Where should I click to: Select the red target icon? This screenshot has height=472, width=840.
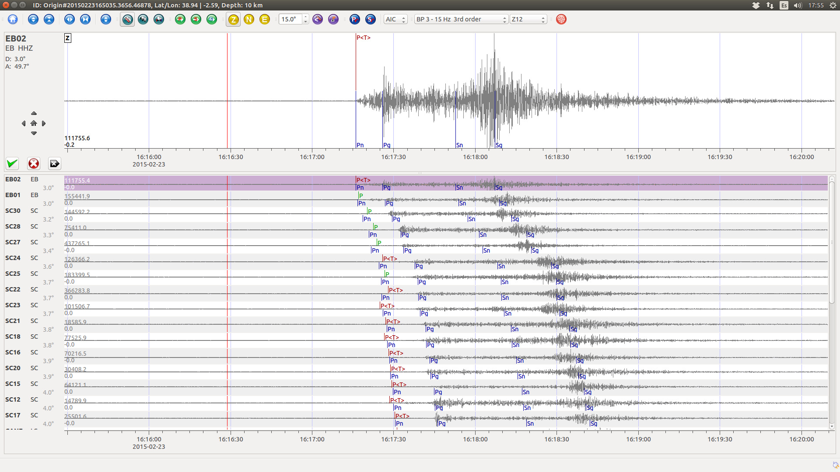[x=561, y=19]
